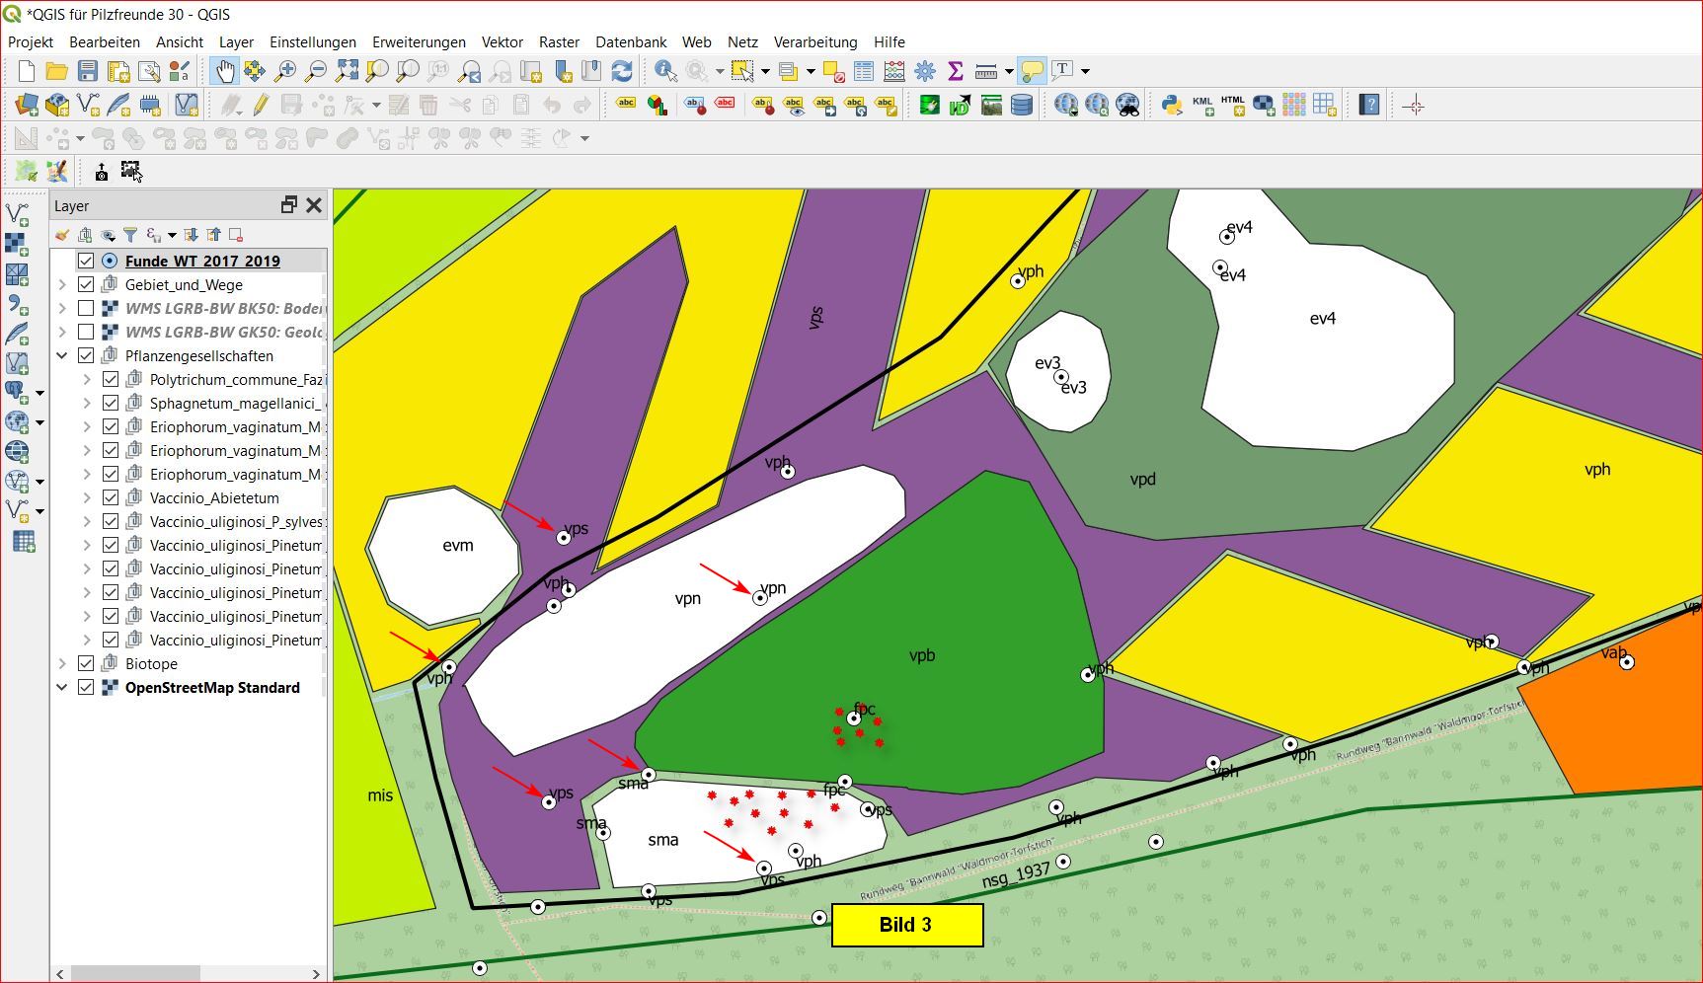The height and width of the screenshot is (983, 1703).
Task: Open the Verarbeitung menu
Action: tap(814, 41)
